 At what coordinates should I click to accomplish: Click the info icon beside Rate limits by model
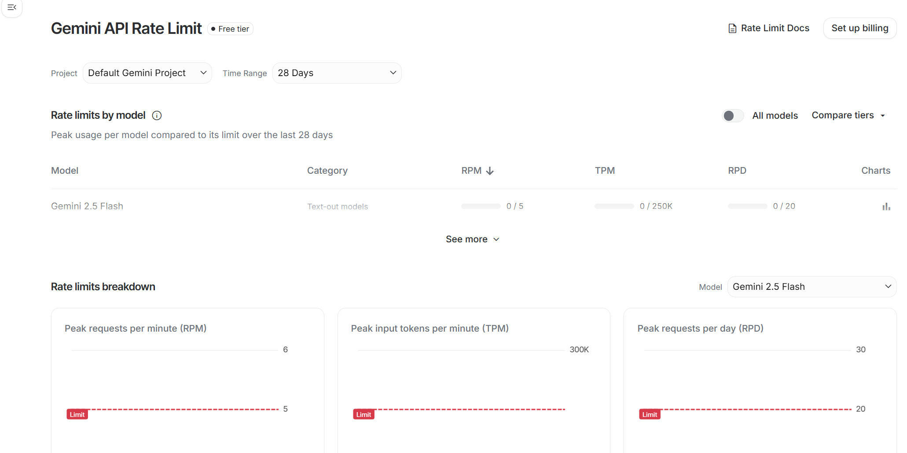click(x=157, y=116)
